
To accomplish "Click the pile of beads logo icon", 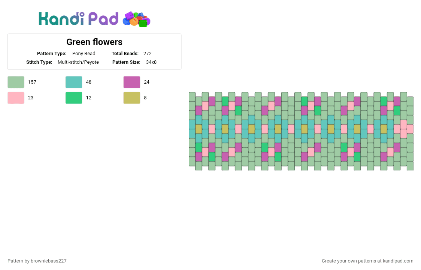I will (x=136, y=19).
